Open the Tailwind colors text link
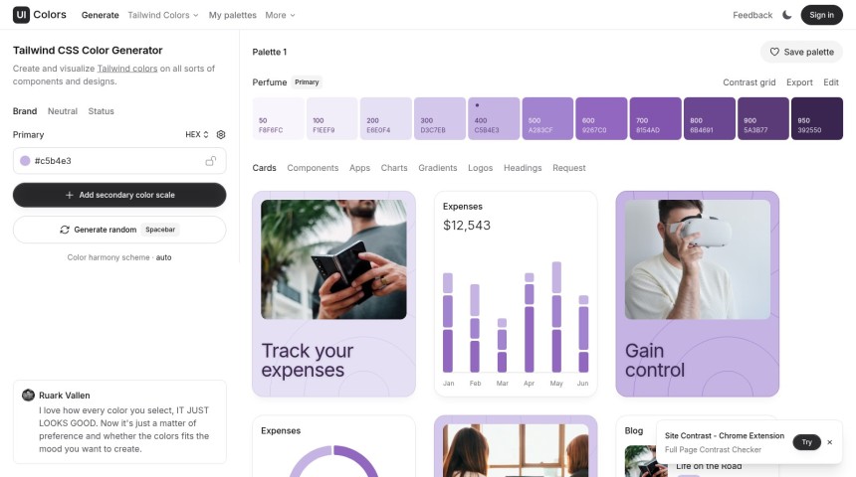 (127, 69)
